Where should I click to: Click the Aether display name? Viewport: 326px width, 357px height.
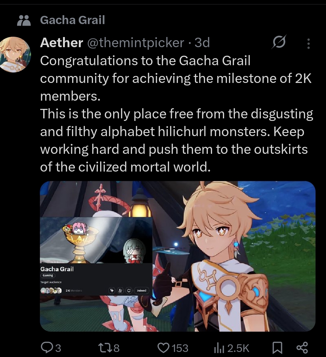click(x=61, y=43)
